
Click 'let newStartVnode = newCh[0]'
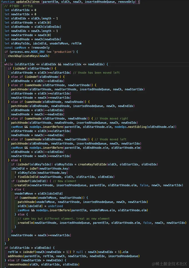(28, 35)
